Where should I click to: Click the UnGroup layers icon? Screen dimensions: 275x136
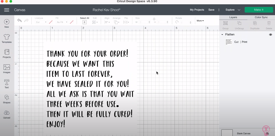[x=239, y=23]
